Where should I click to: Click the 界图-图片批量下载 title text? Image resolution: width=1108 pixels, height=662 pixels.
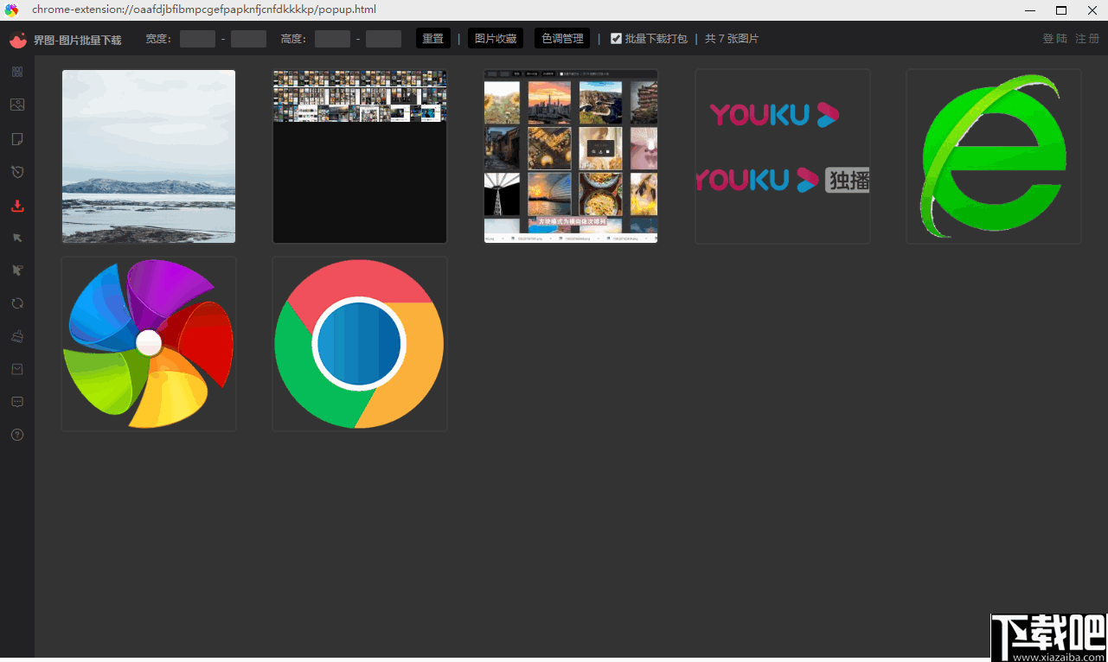pos(77,40)
